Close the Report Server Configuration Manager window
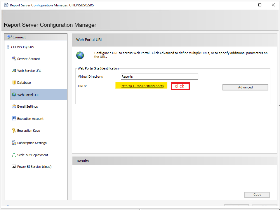 [273, 5]
